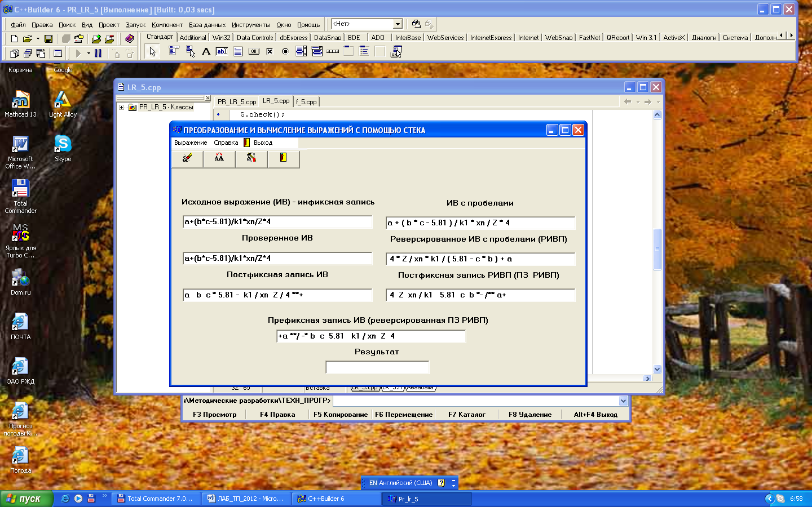
Task: Pick the PopupMenu component icon
Action: click(x=190, y=51)
